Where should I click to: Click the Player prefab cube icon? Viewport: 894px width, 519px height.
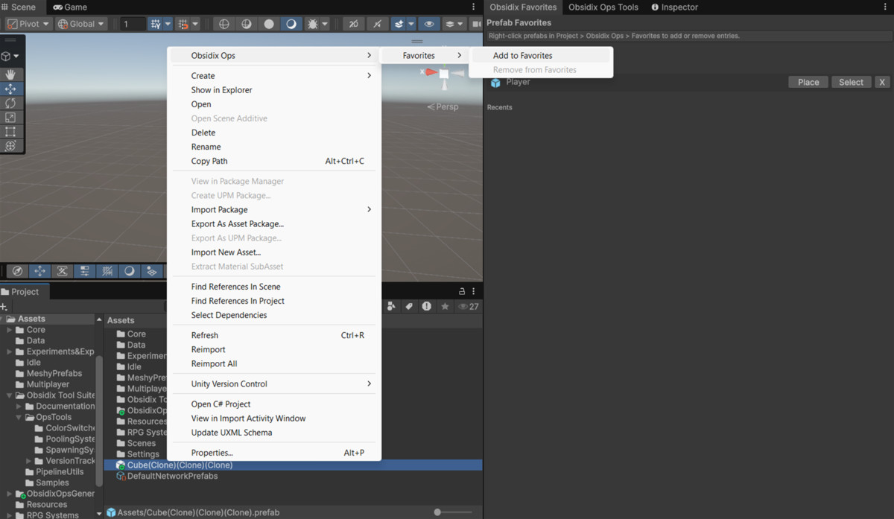(495, 83)
